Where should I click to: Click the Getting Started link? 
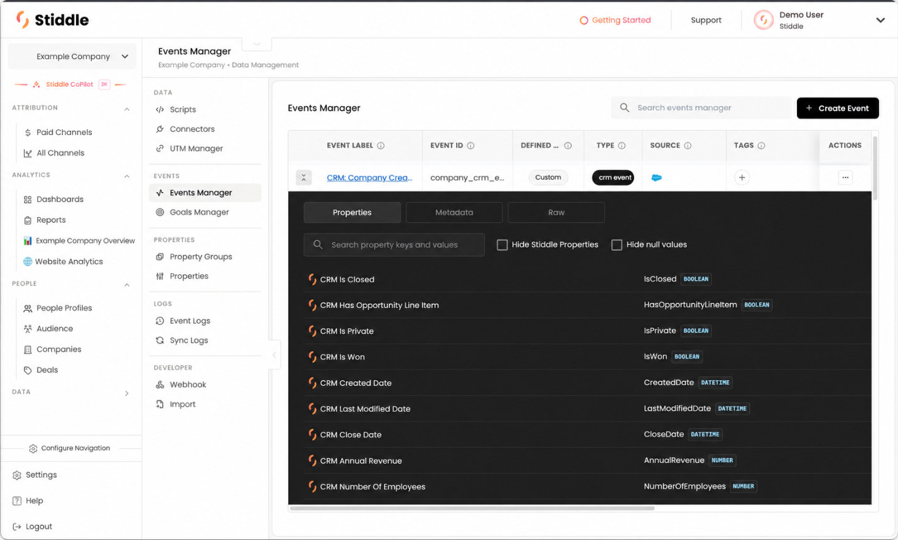coord(621,20)
